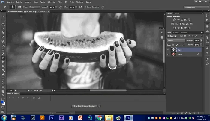
Task: Hide the Capa 1 layer
Action: [x=168, y=50]
